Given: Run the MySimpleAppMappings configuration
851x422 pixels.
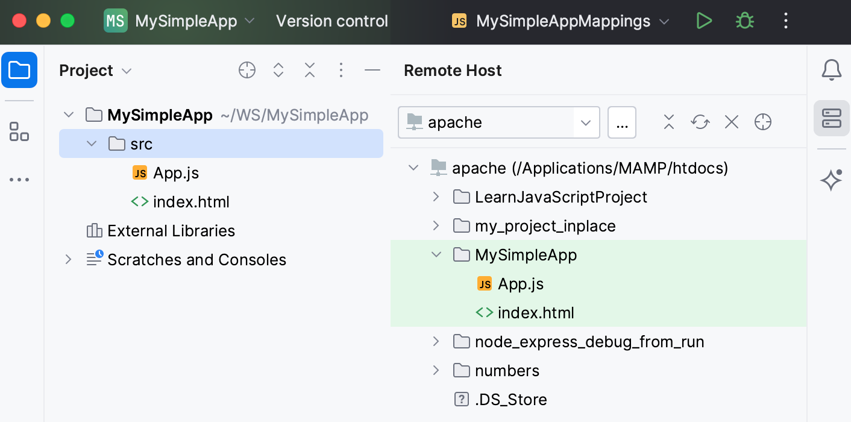Looking at the screenshot, I should coord(704,20).
